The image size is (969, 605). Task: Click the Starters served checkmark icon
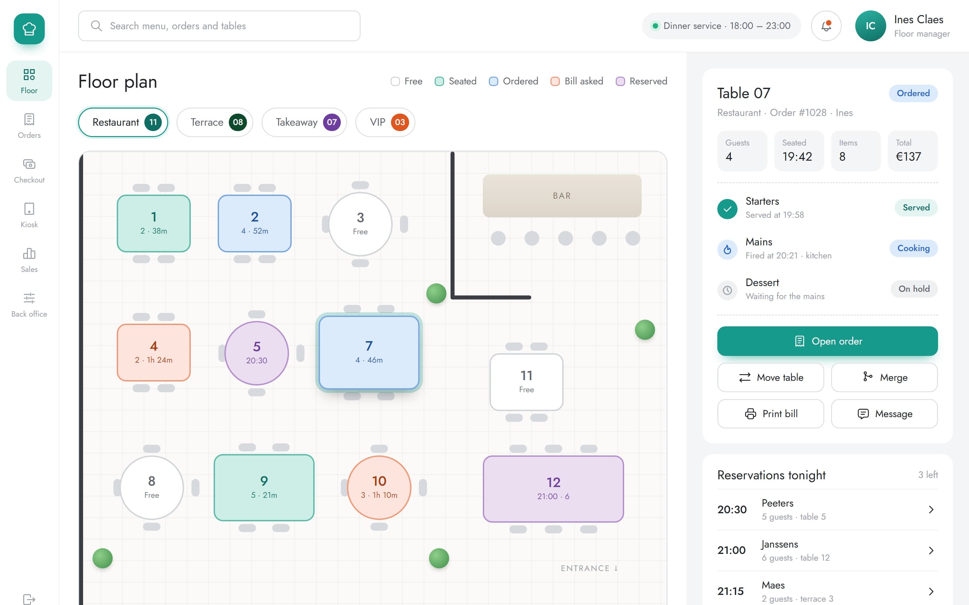pyautogui.click(x=727, y=209)
